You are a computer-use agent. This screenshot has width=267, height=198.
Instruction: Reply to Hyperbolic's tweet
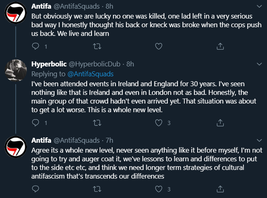point(36,123)
